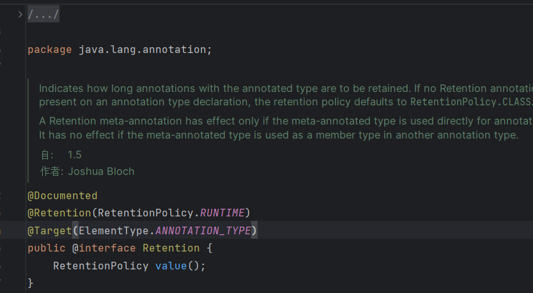This screenshot has width=533, height=293.
Task: Click the author name Joshua Bloch
Action: pos(101,171)
